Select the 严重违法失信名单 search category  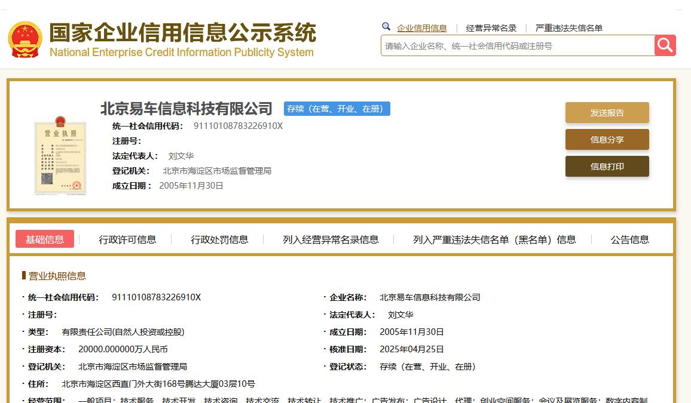(569, 28)
